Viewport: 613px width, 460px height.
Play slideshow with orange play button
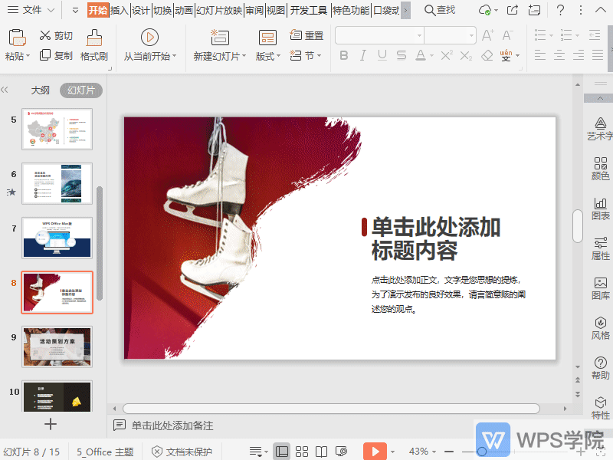pyautogui.click(x=375, y=452)
